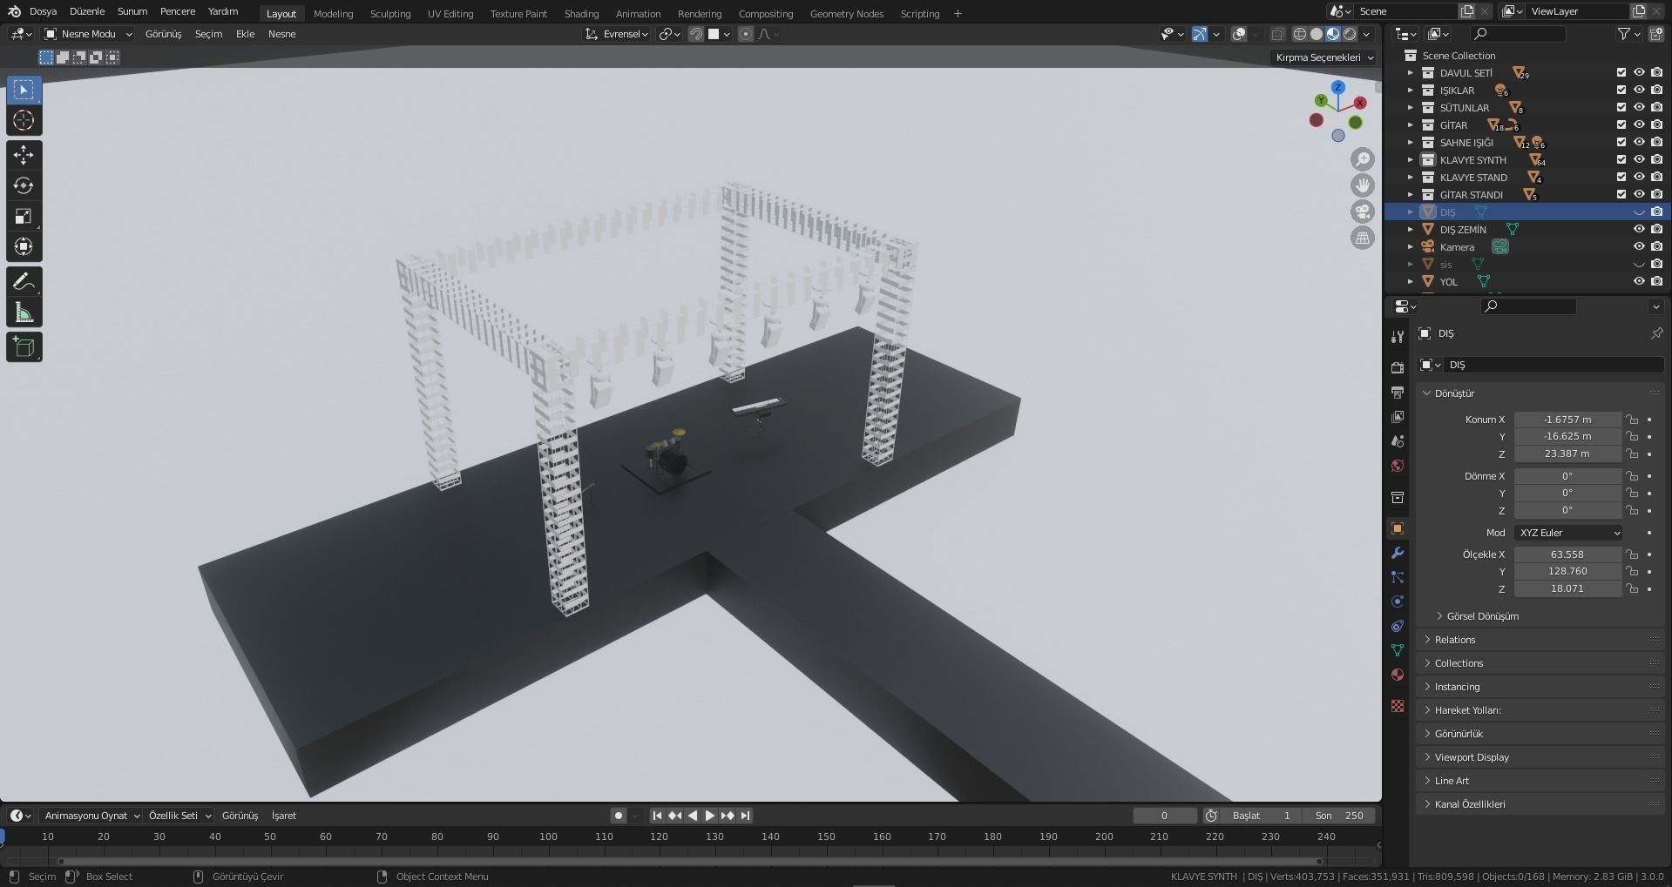This screenshot has width=1672, height=887.
Task: Jump to the first frame
Action: tap(657, 816)
